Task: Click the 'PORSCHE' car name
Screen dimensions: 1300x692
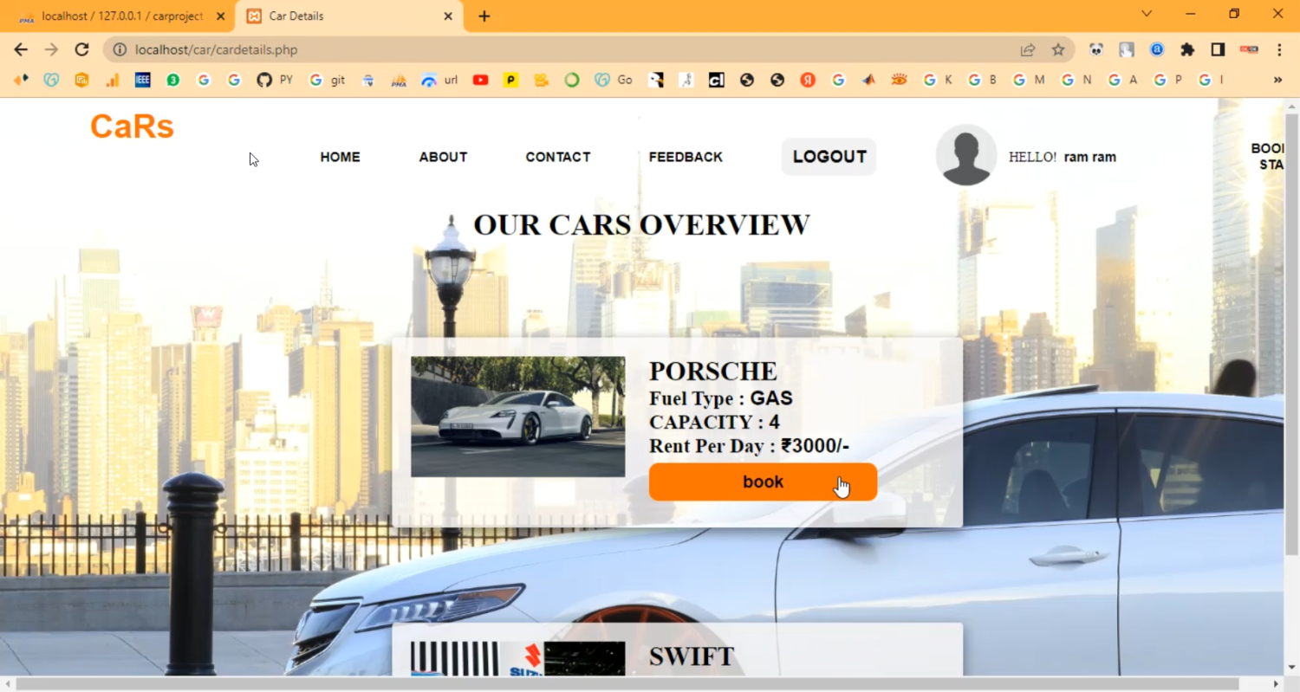Action: tap(713, 371)
